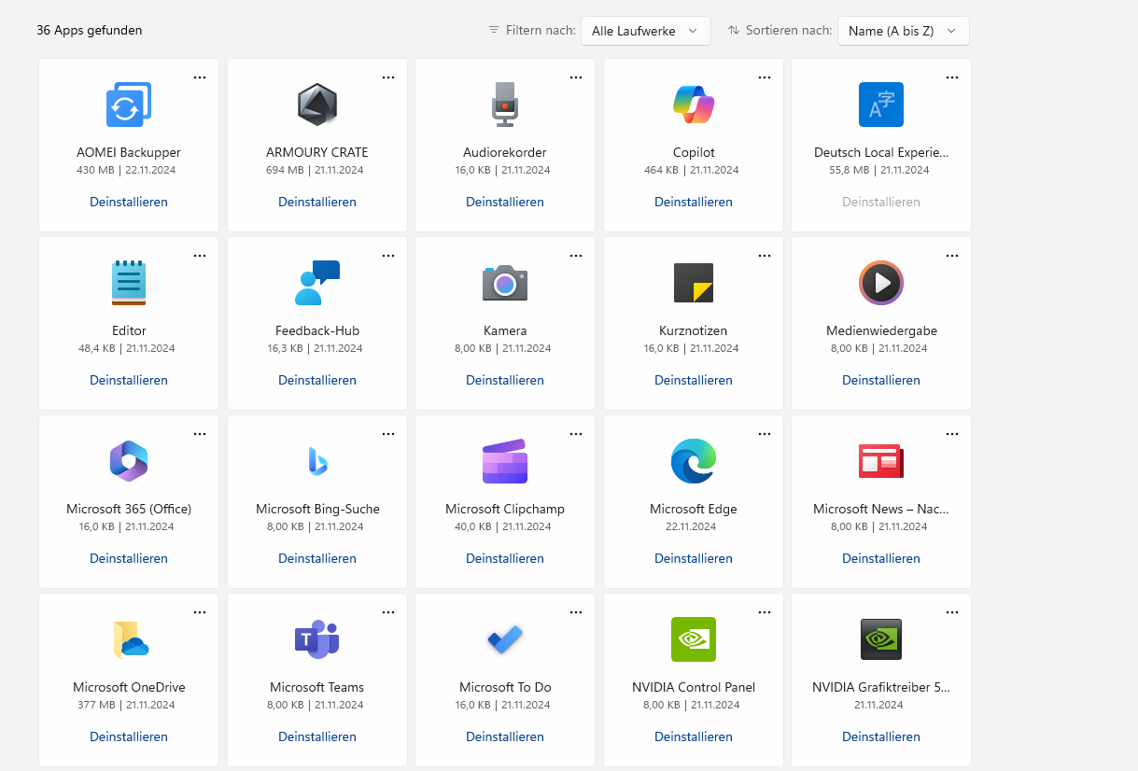Uninstall Audiorekorder via Deinstallieren
The image size is (1138, 771).
505,202
